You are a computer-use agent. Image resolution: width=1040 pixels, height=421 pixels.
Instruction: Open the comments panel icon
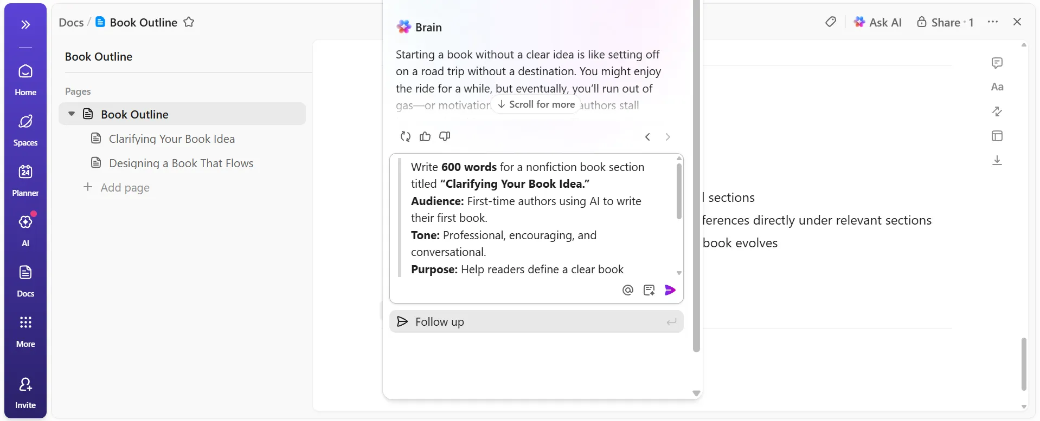pyautogui.click(x=997, y=63)
